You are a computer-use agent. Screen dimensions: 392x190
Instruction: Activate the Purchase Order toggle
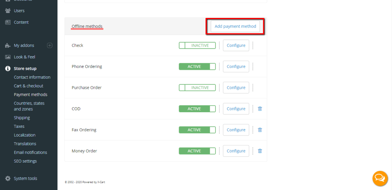[197, 88]
